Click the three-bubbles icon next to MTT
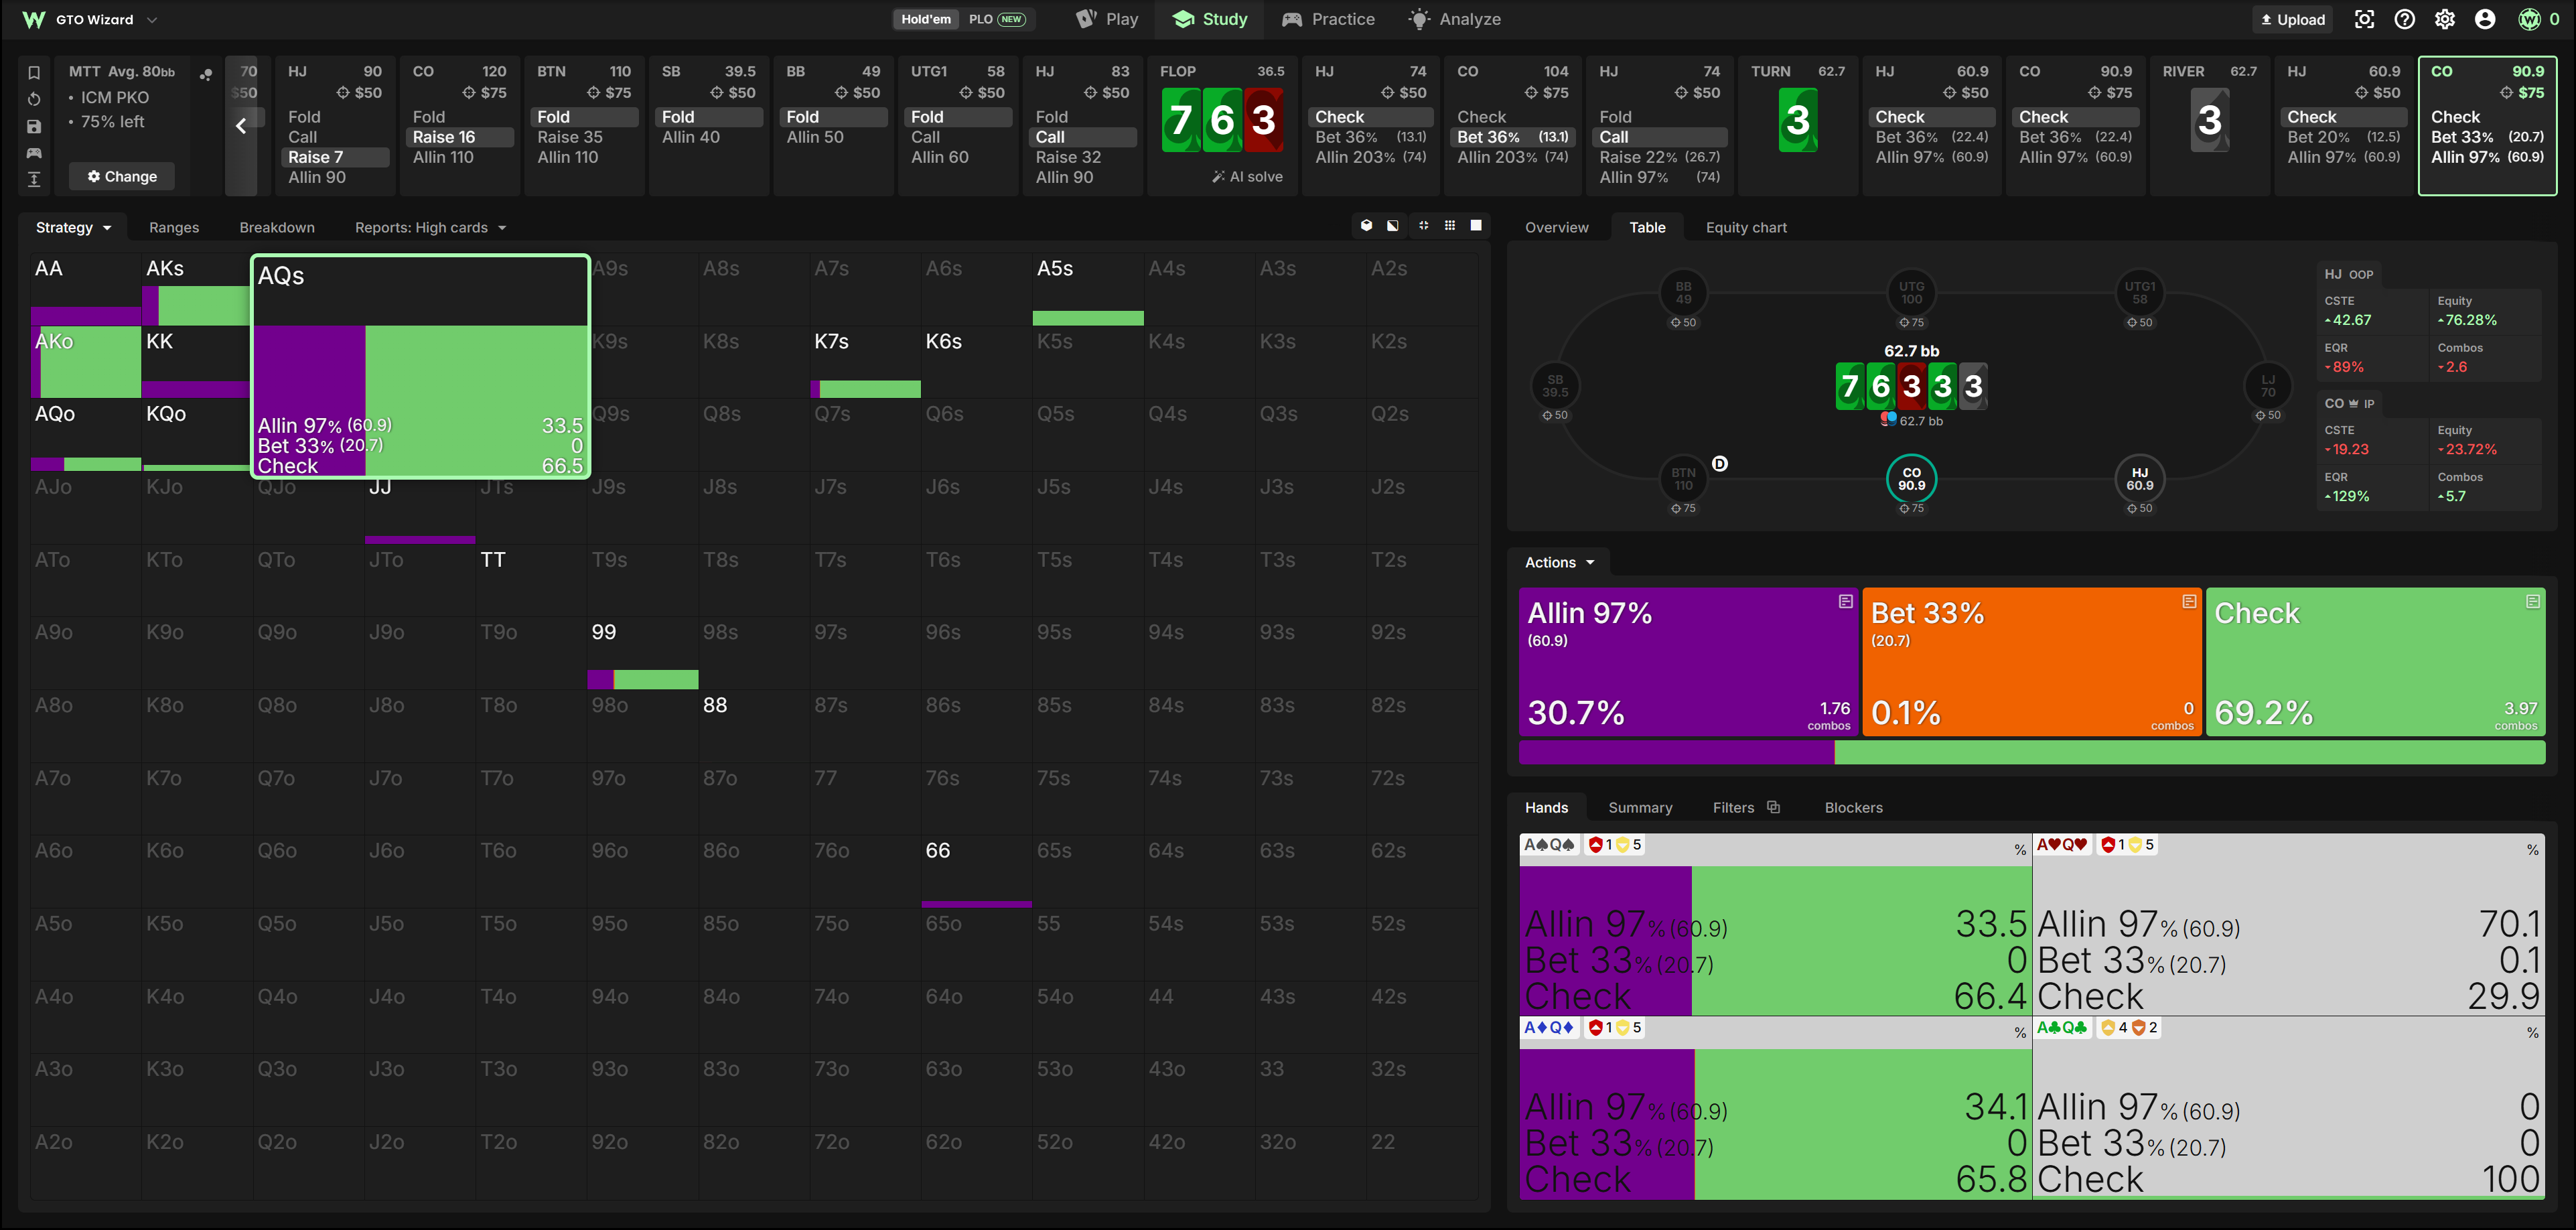Viewport: 2576px width, 1230px height. point(206,74)
